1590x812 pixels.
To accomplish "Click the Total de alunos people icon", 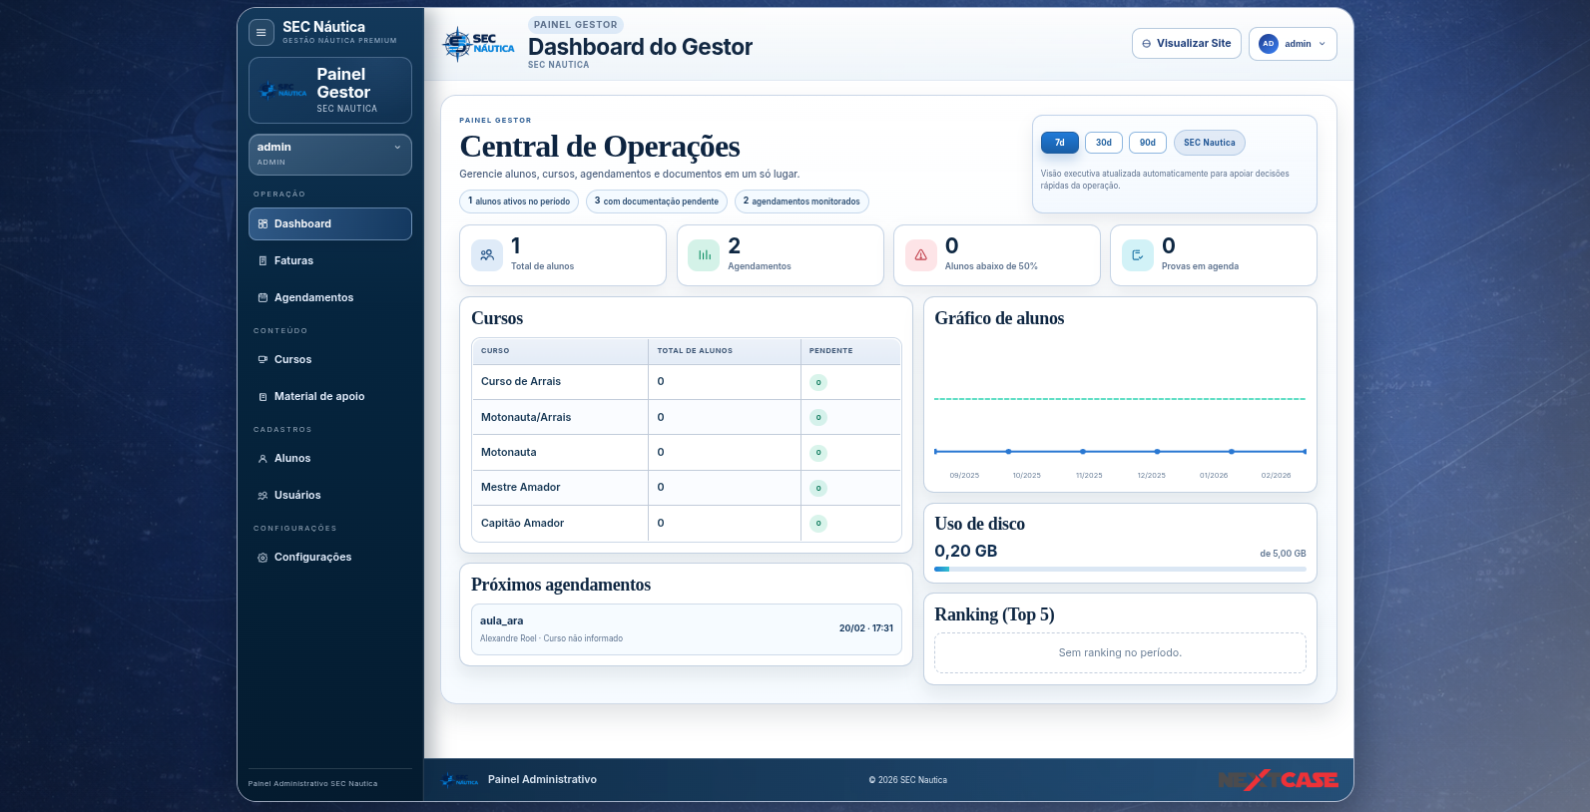I will (x=487, y=255).
